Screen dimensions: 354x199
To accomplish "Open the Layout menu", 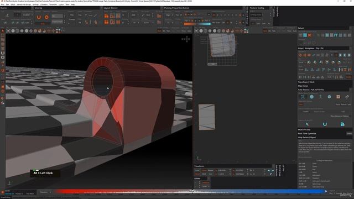I will point(61,4).
